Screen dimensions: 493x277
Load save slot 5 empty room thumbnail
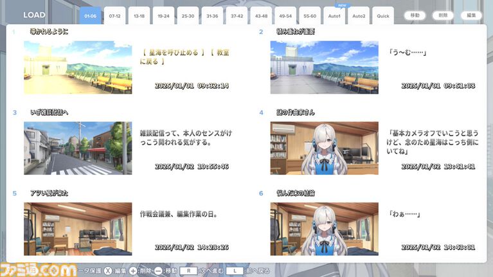pyautogui.click(x=78, y=229)
